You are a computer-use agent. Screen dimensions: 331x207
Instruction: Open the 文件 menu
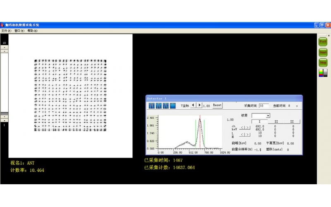point(6,31)
